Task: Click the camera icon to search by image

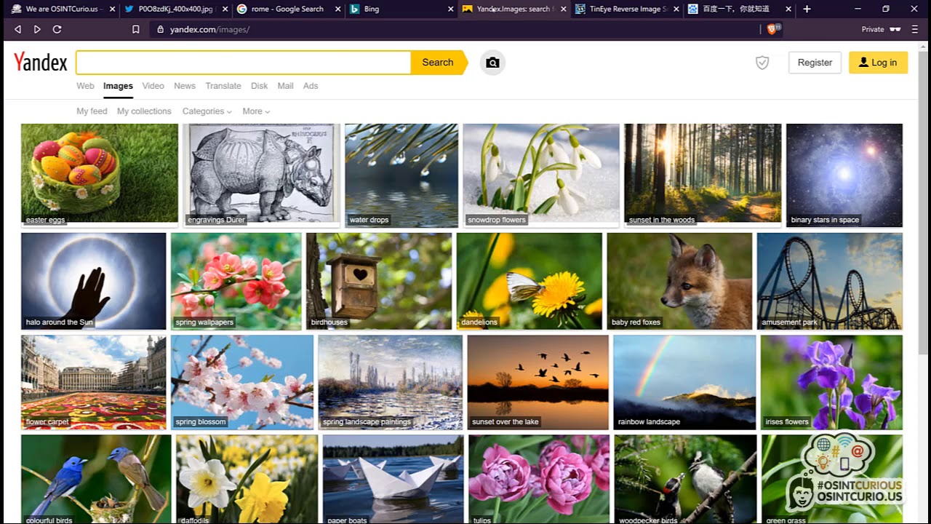Action: [492, 63]
